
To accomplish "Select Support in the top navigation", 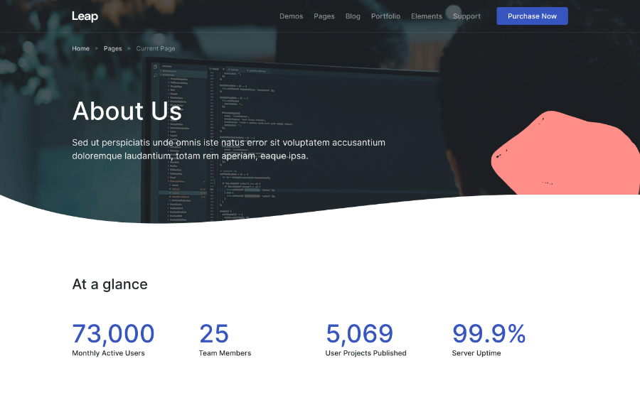I will 466,16.
